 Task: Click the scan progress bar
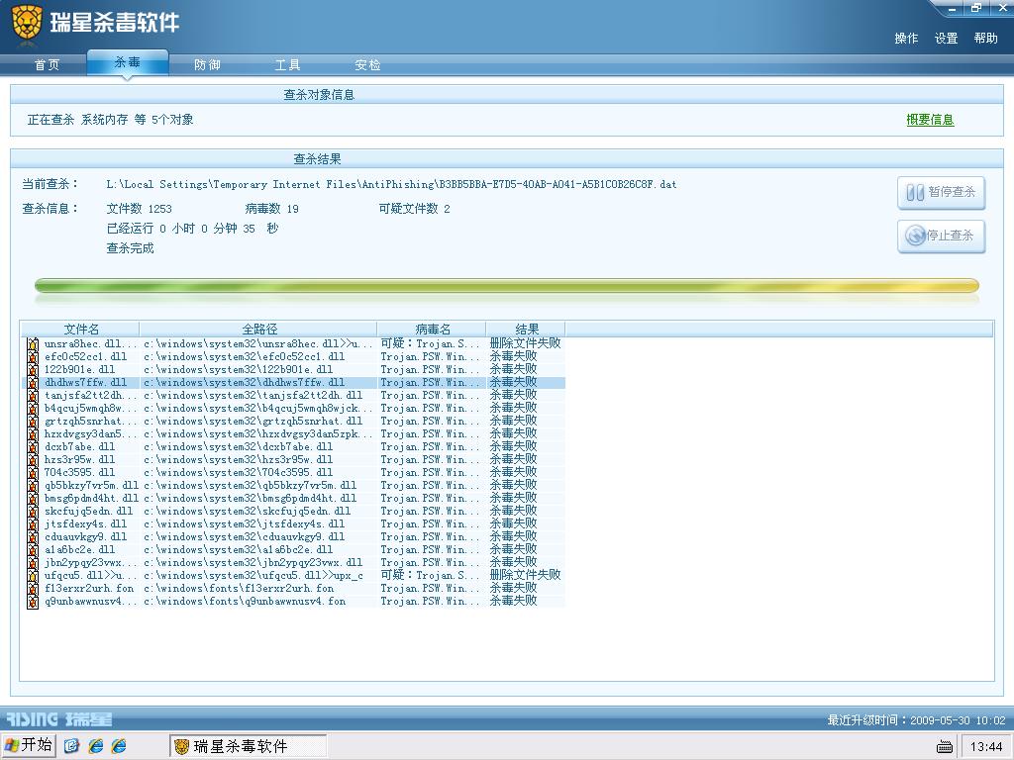pyautogui.click(x=506, y=286)
